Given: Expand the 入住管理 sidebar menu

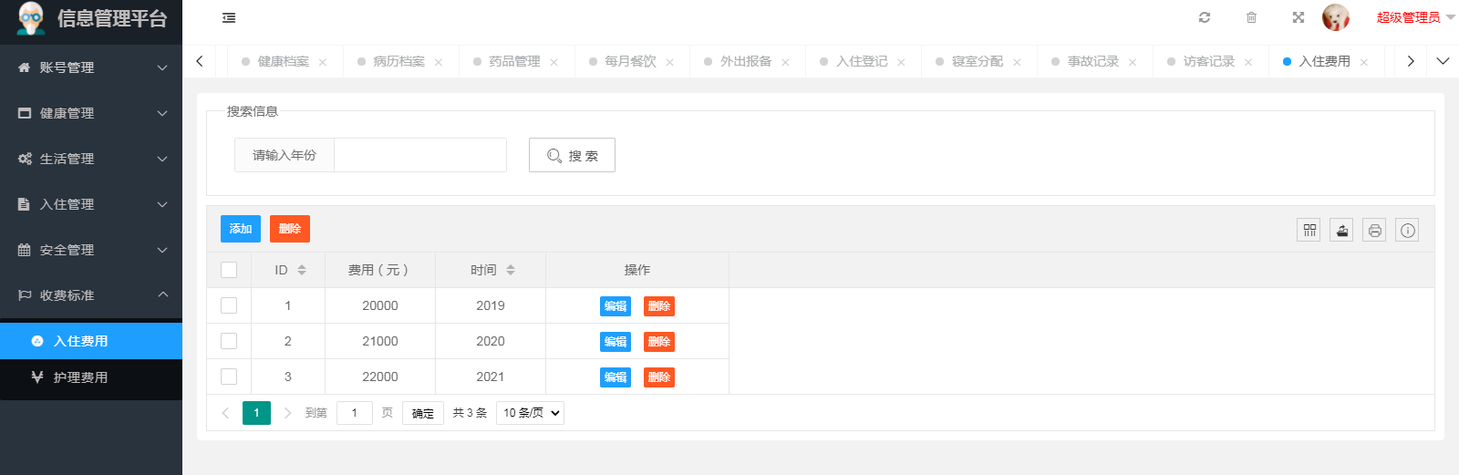Looking at the screenshot, I should [x=91, y=204].
